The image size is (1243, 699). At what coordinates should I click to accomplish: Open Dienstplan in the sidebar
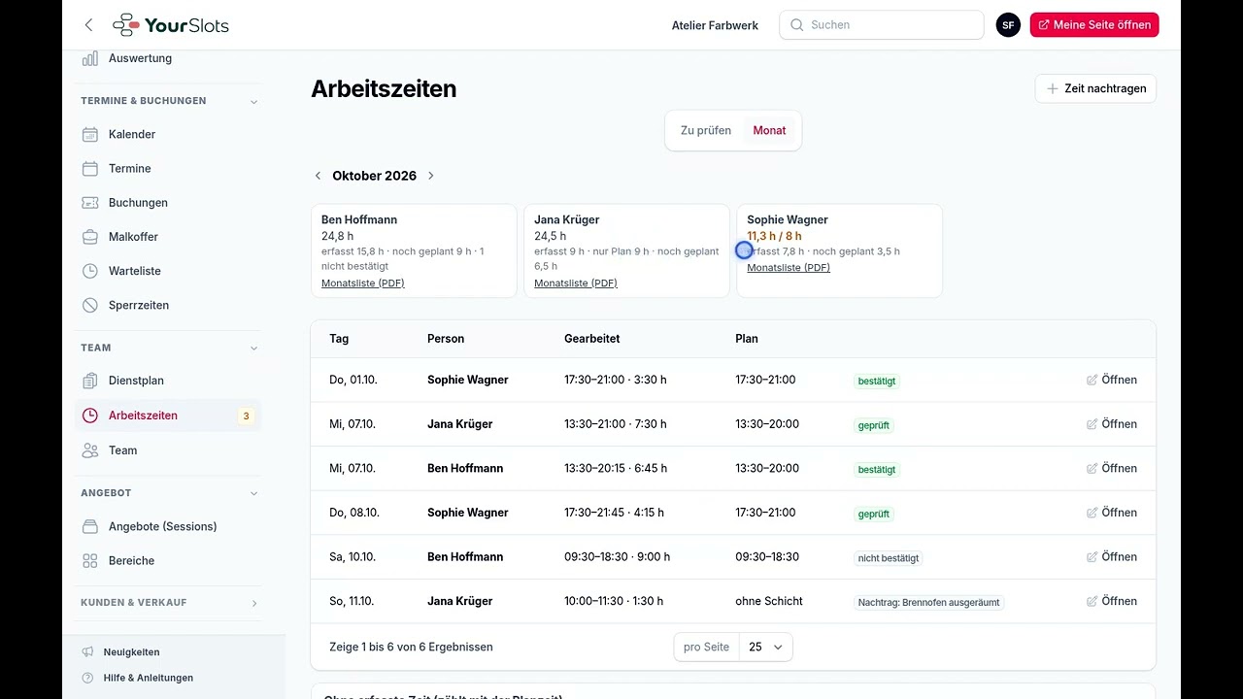coord(168,381)
